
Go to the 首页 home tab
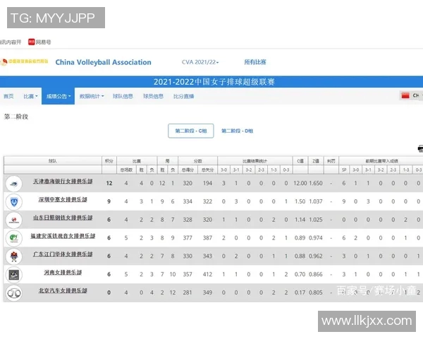[8, 96]
